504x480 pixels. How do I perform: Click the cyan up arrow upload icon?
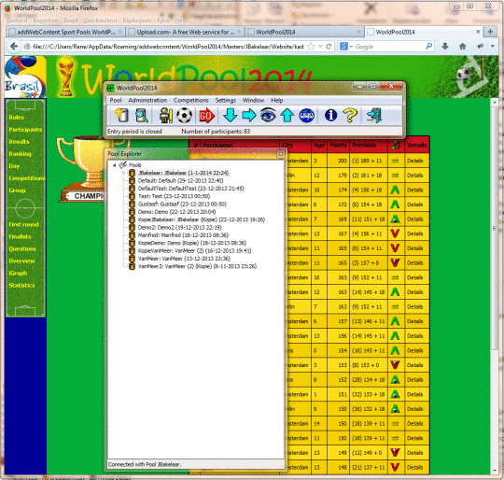(x=287, y=116)
